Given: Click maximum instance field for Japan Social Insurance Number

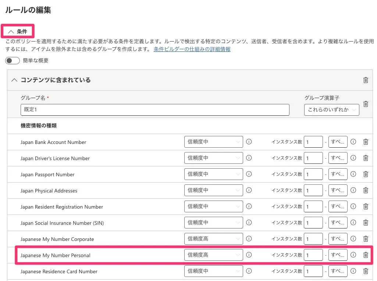Looking at the screenshot, I should (x=338, y=223).
